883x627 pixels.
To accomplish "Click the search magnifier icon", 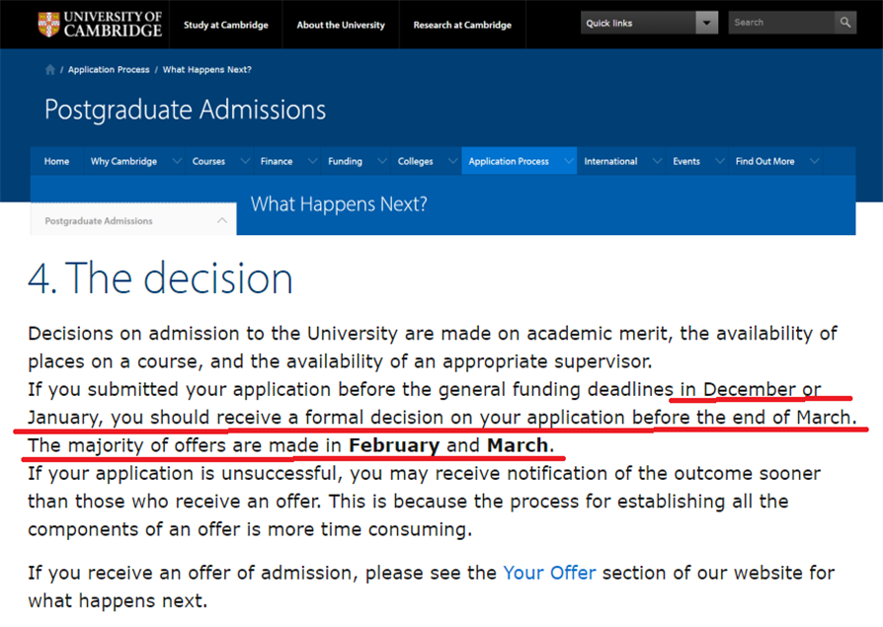I will pyautogui.click(x=844, y=22).
